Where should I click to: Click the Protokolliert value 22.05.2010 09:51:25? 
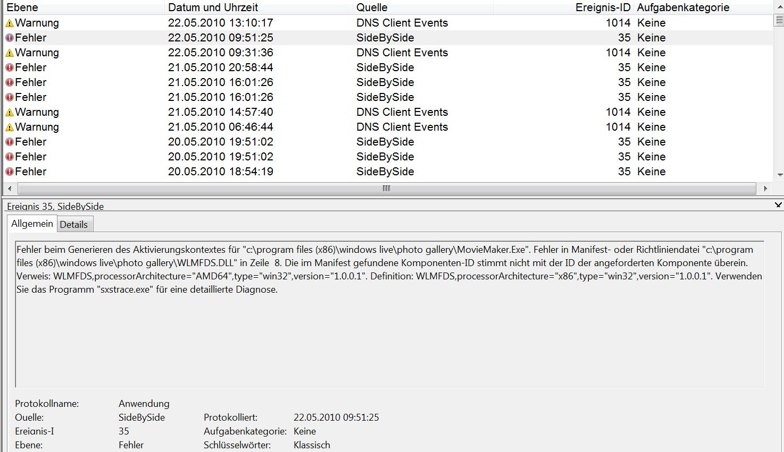point(336,417)
